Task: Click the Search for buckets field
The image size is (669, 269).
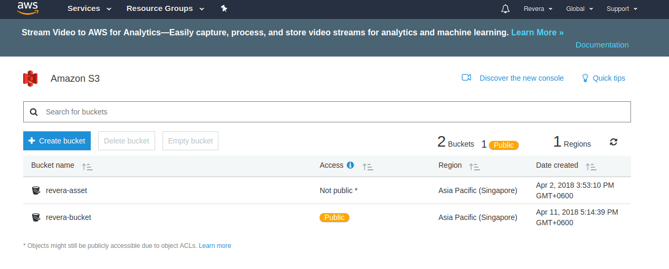Action: (x=327, y=112)
